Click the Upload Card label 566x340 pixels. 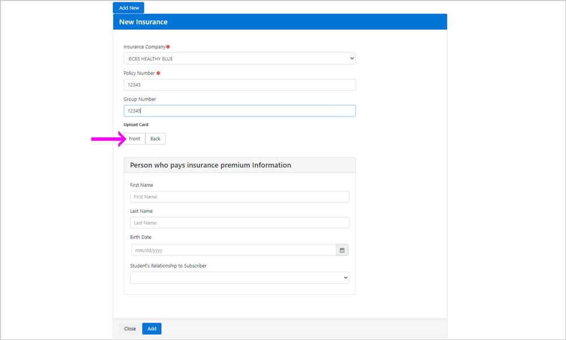point(136,124)
